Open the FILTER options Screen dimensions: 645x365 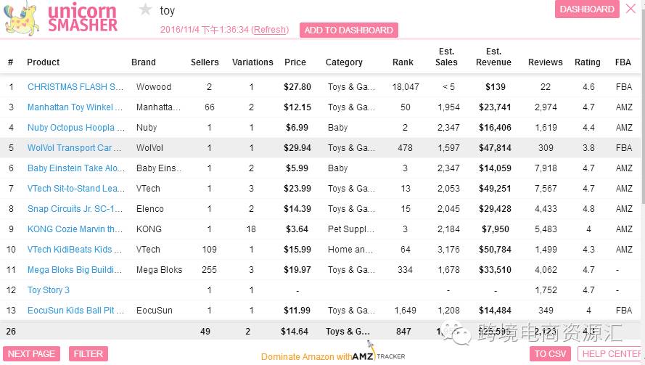[x=89, y=354]
